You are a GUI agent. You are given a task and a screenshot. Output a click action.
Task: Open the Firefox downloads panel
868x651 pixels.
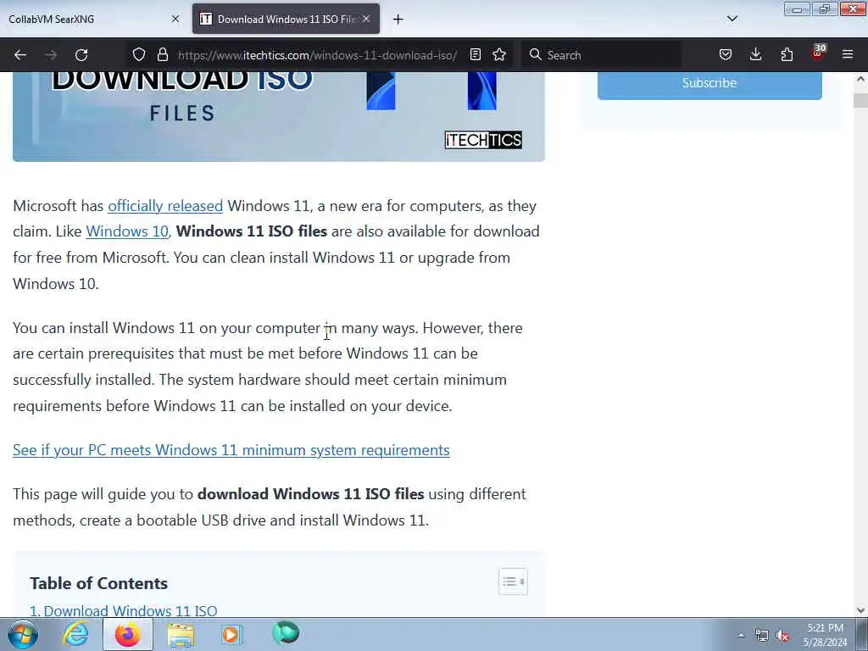(755, 55)
